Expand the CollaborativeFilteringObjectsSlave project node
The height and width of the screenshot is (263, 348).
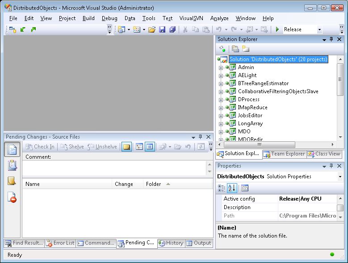pyautogui.click(x=221, y=92)
